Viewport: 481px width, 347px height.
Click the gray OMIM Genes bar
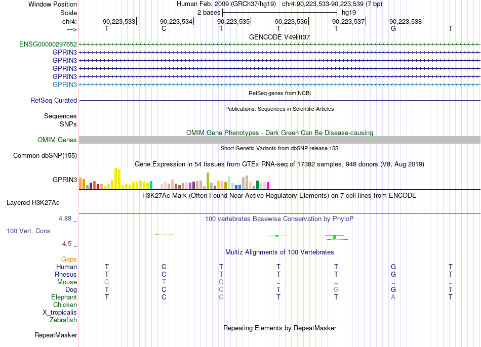pos(279,140)
